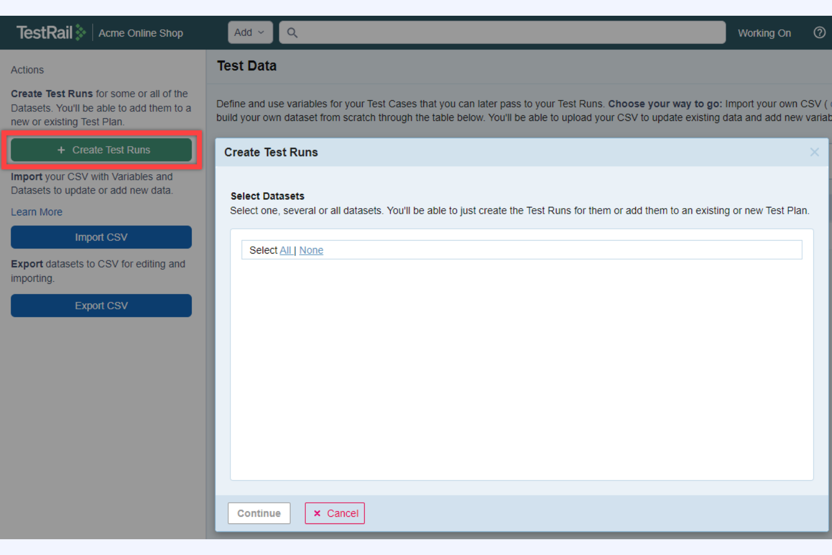Dismiss the dialog via the X close icon

pyautogui.click(x=814, y=152)
